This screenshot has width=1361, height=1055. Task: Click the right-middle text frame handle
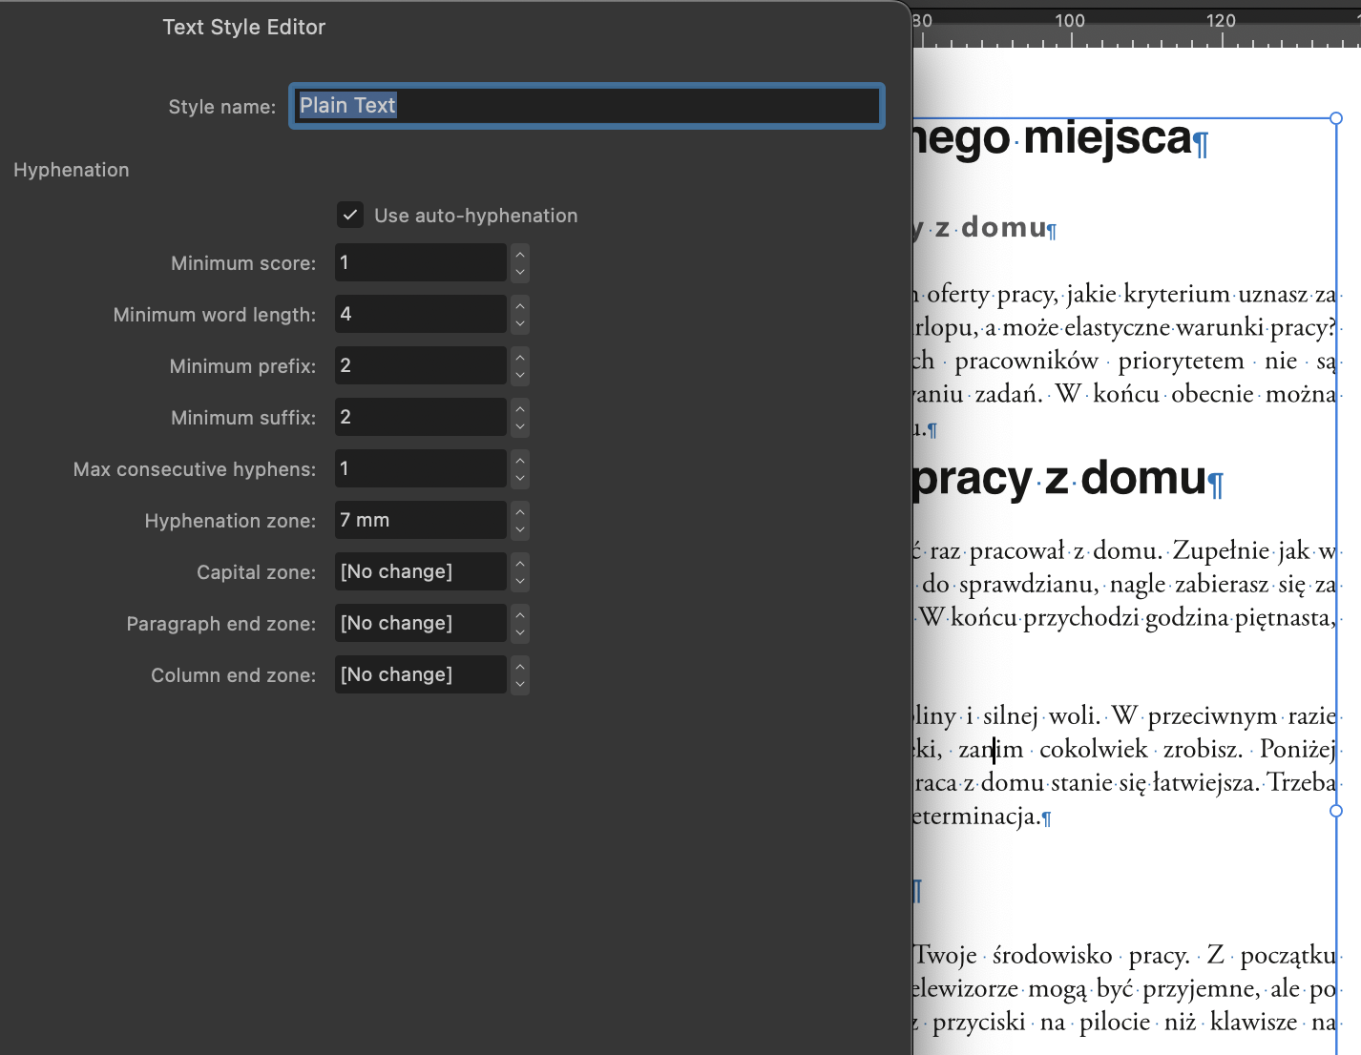tap(1336, 811)
